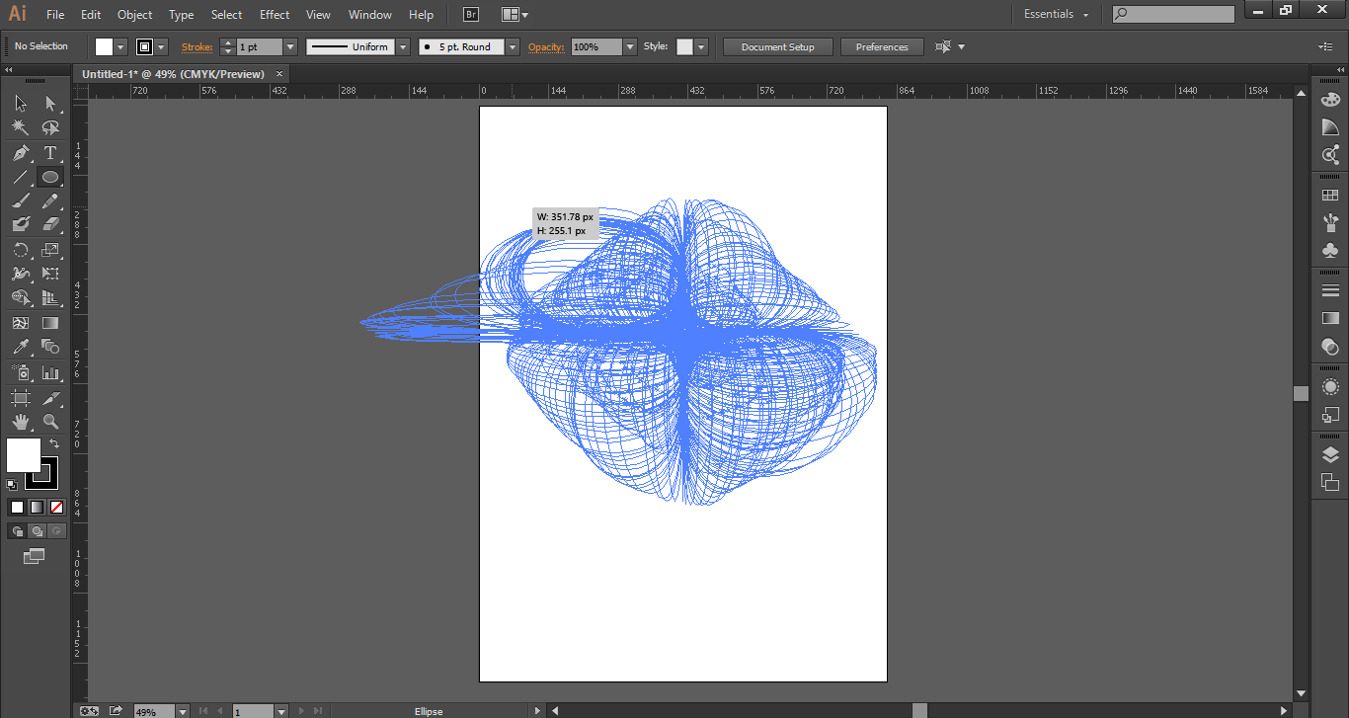
Task: Open Document Setup
Action: 777,46
